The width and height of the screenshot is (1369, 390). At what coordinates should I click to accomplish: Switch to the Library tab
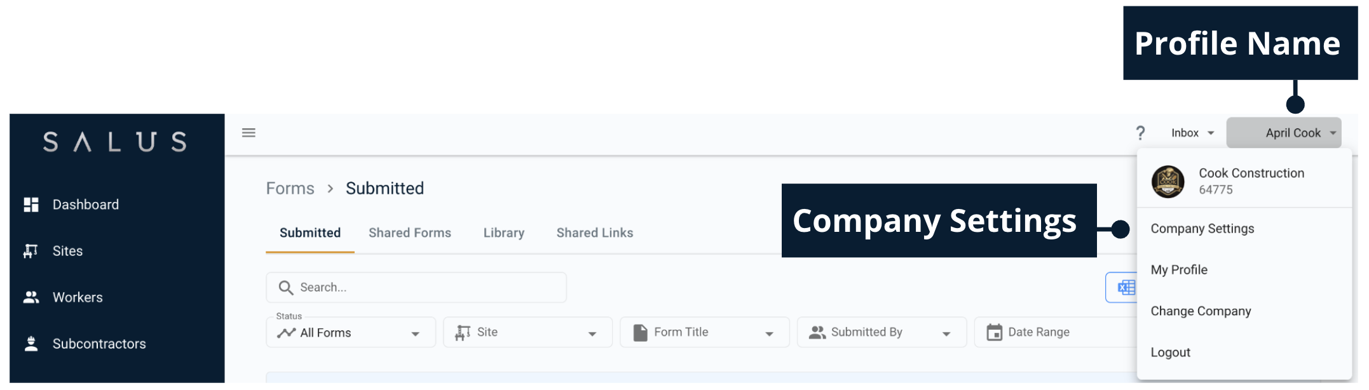click(x=504, y=233)
